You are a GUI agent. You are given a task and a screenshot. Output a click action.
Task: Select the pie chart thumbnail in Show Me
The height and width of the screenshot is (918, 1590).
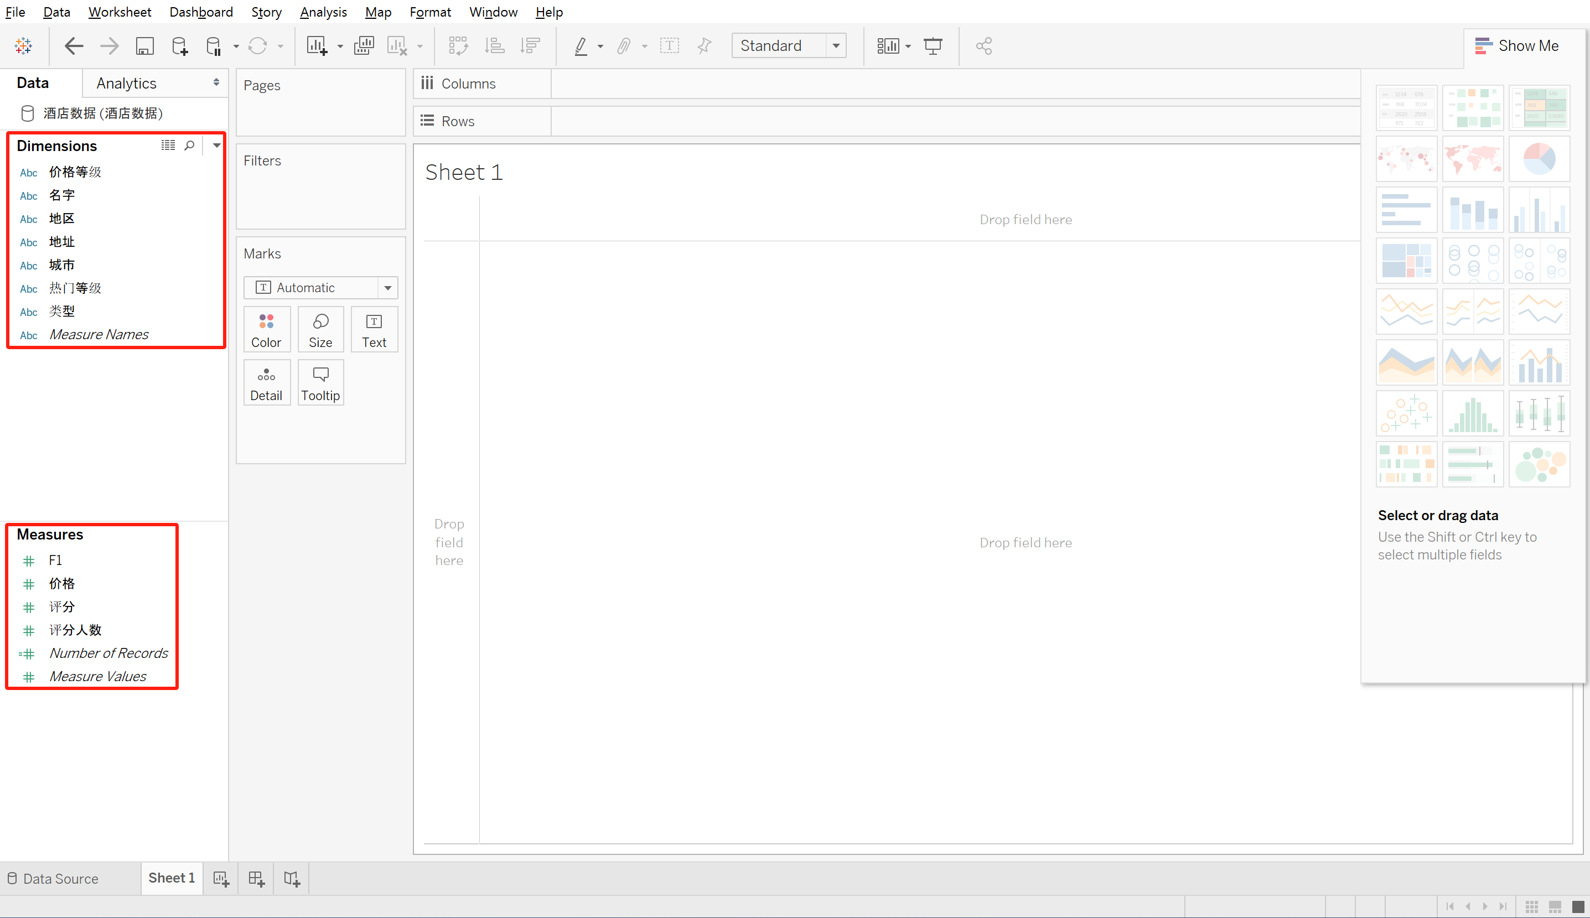1539,159
